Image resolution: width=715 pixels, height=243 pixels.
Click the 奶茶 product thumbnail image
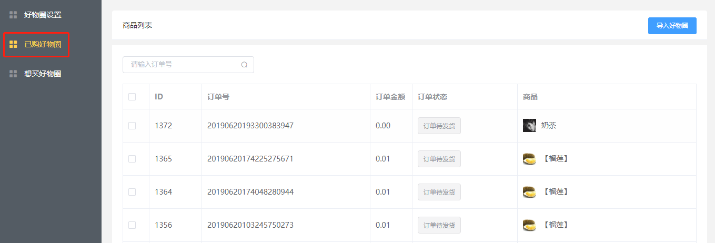click(x=529, y=126)
